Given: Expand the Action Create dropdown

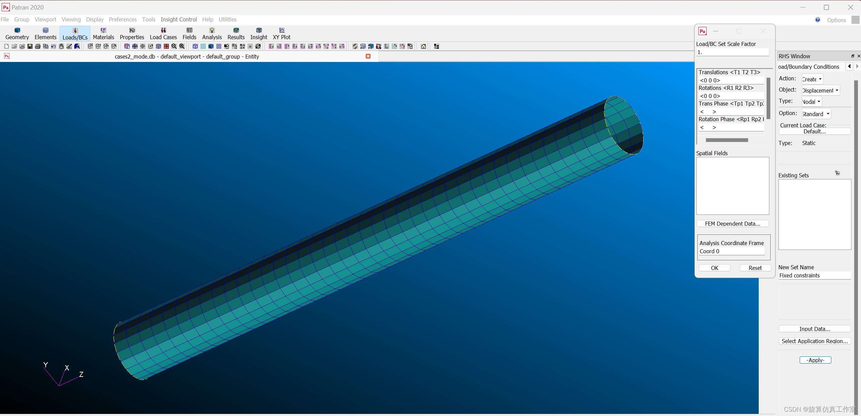Looking at the screenshot, I should coord(812,79).
